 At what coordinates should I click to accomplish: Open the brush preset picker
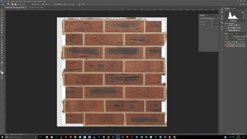click(8, 4)
